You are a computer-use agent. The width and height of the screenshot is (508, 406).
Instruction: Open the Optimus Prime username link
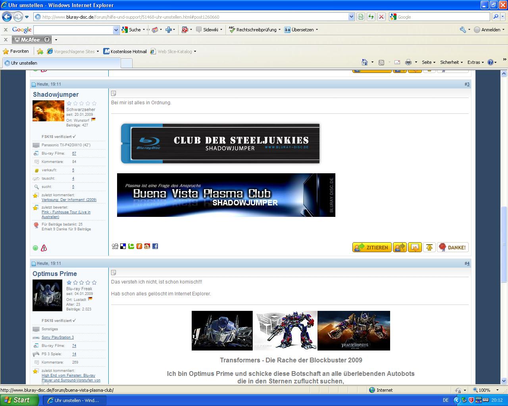click(55, 274)
